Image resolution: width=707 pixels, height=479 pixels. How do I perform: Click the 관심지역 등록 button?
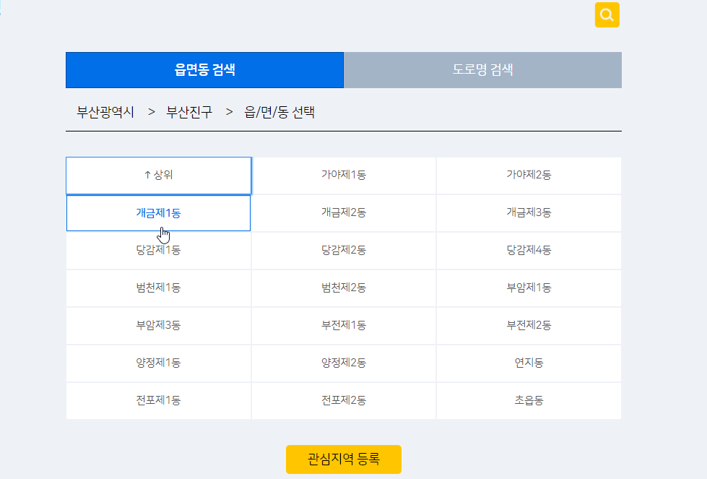coord(344,459)
